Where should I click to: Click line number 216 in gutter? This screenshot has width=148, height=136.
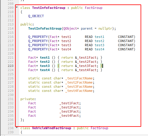11,37
